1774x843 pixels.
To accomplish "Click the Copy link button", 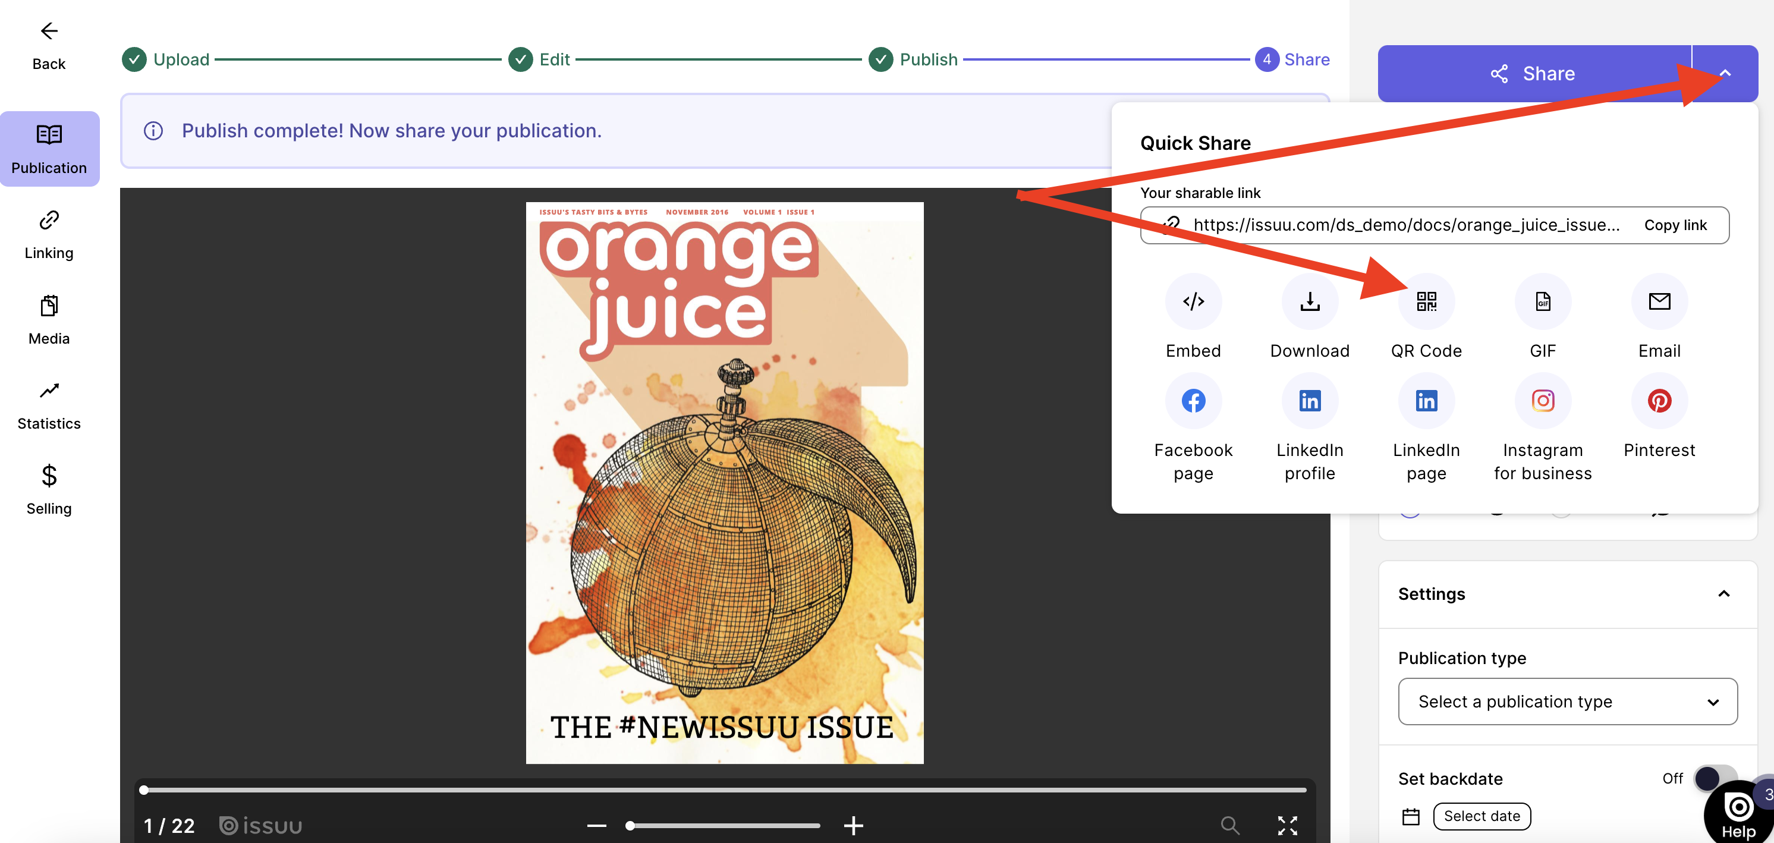I will point(1675,225).
